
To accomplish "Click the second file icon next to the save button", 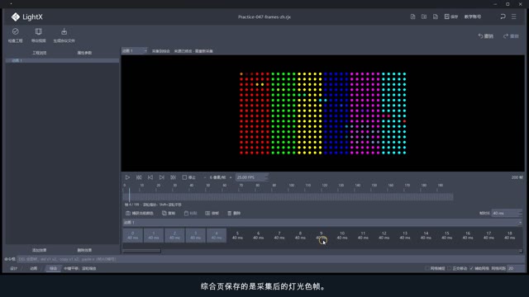I will 424,16.
